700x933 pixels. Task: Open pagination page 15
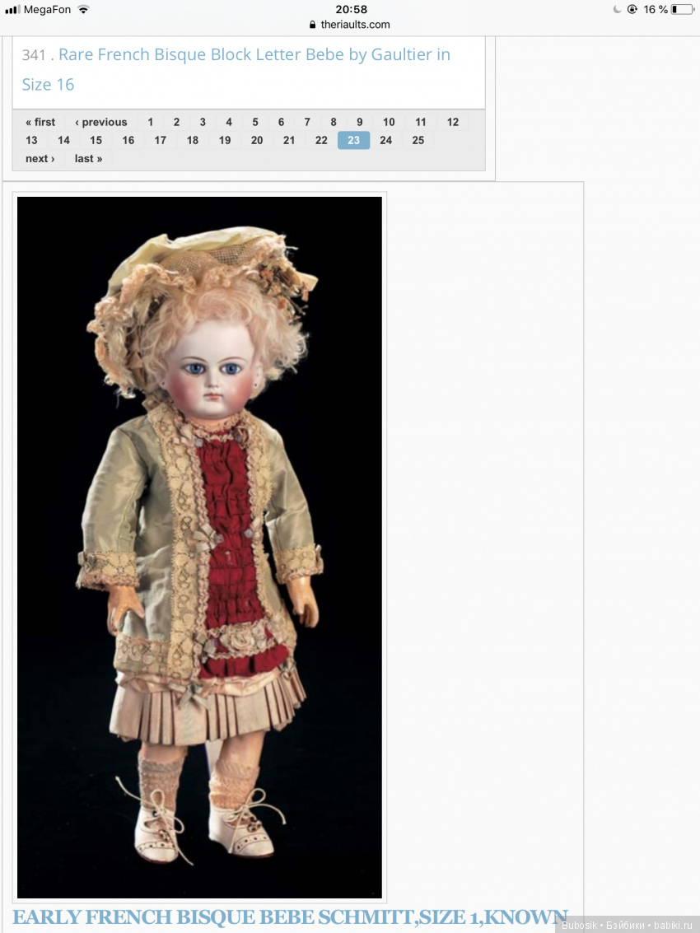click(x=96, y=141)
